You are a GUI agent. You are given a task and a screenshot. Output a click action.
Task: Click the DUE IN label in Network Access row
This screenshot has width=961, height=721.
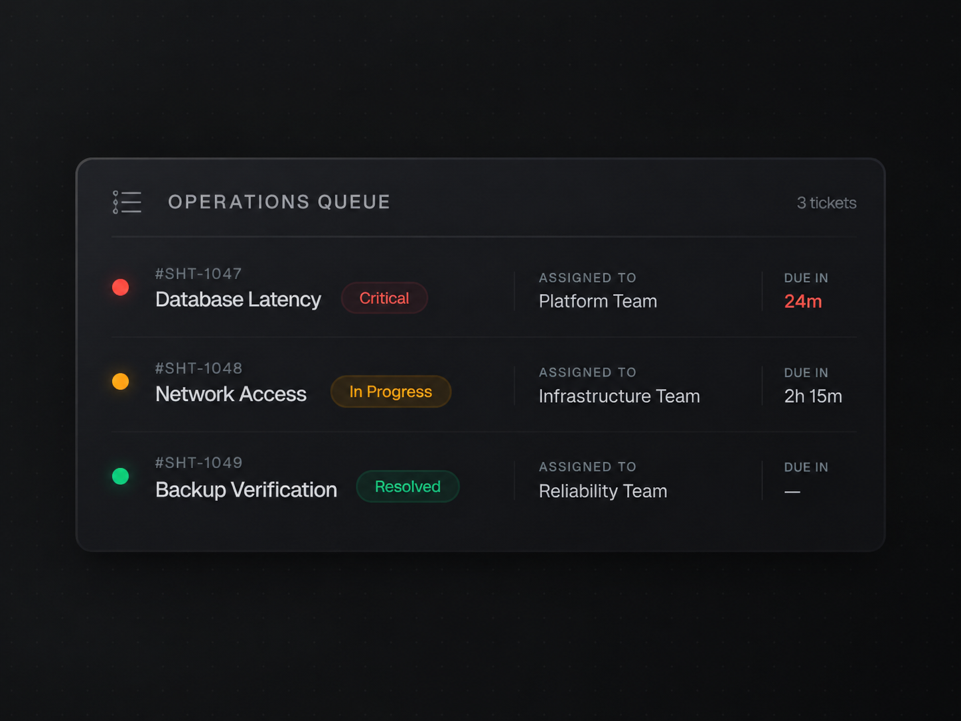(806, 373)
